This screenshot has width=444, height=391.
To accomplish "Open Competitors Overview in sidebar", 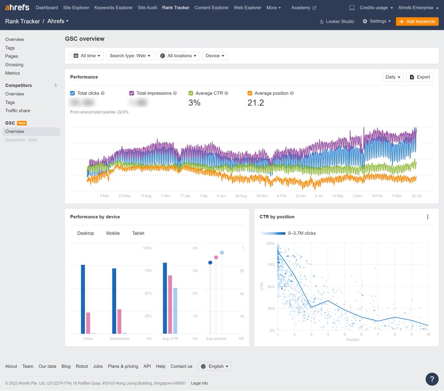I will 14,94.
